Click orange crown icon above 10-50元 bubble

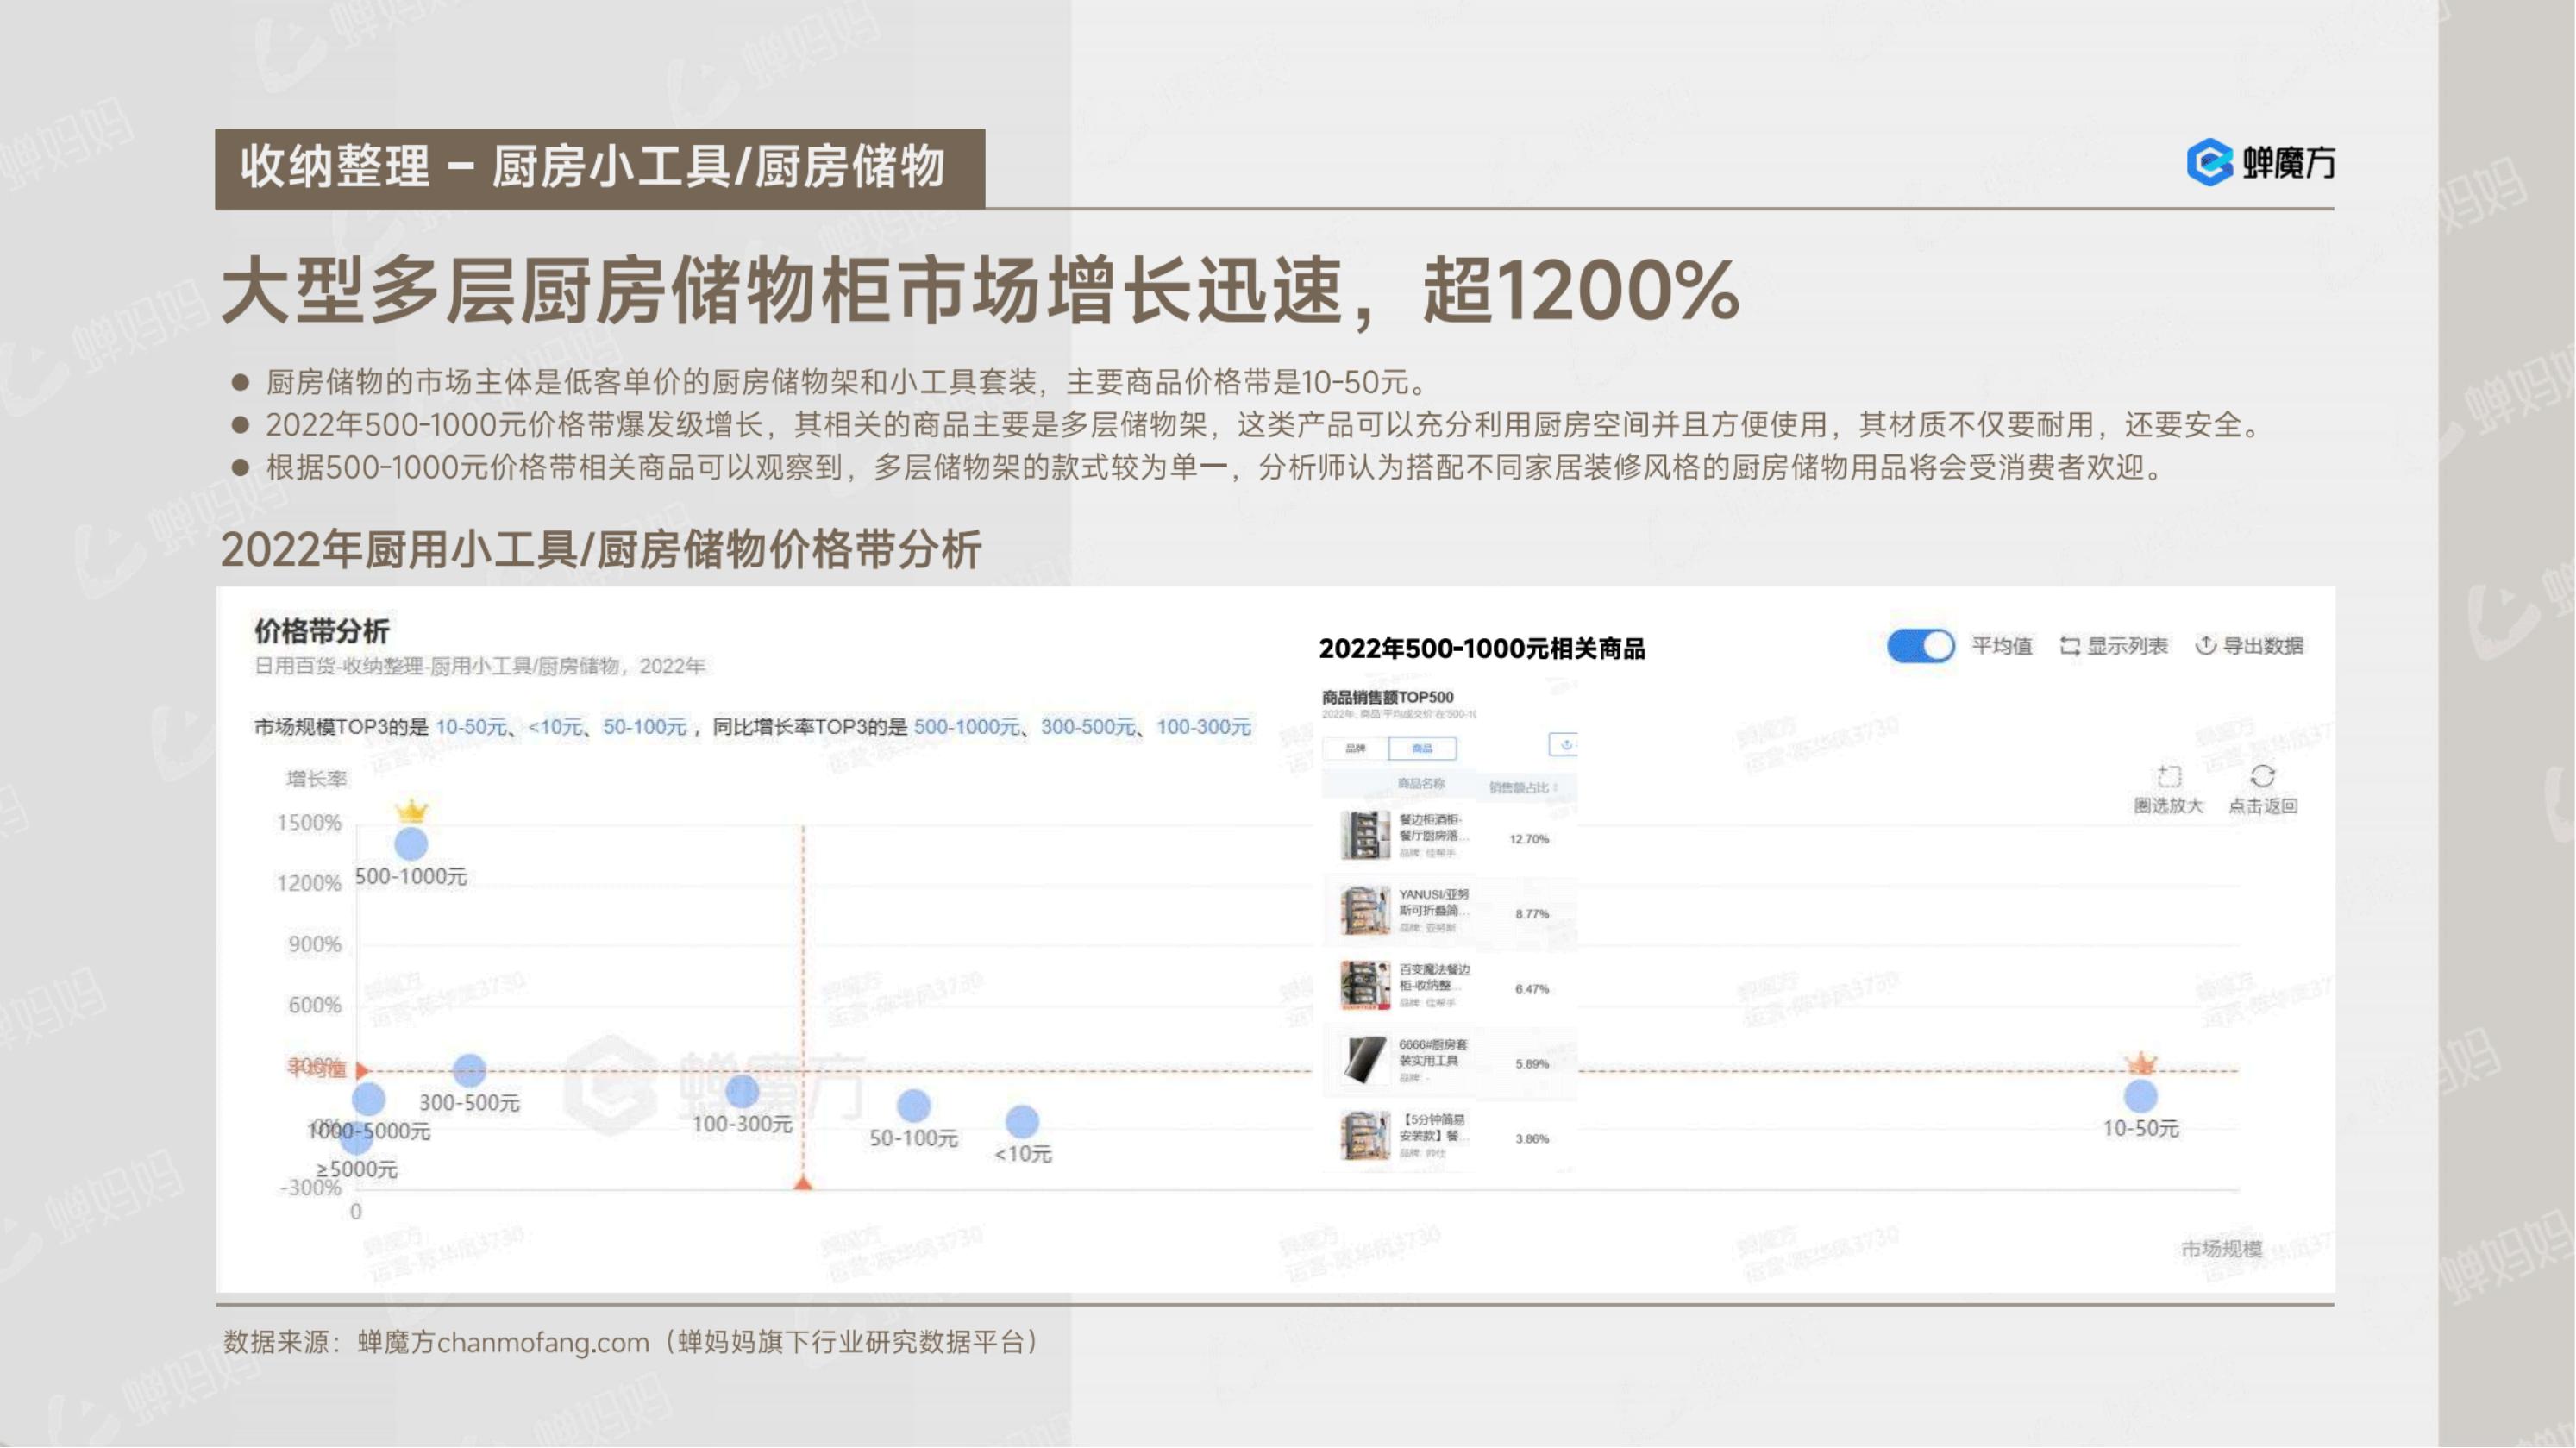(x=2140, y=1063)
